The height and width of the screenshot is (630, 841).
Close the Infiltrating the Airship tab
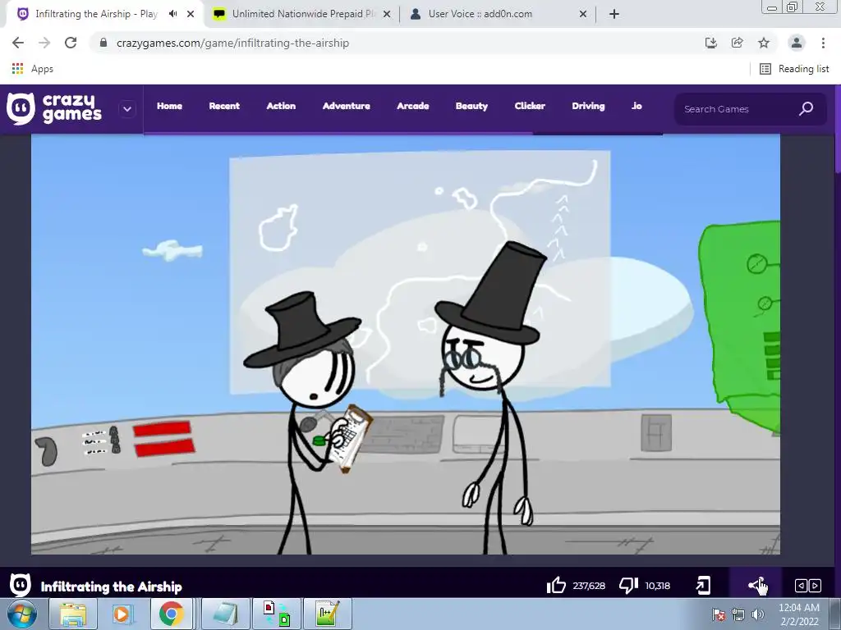(191, 14)
